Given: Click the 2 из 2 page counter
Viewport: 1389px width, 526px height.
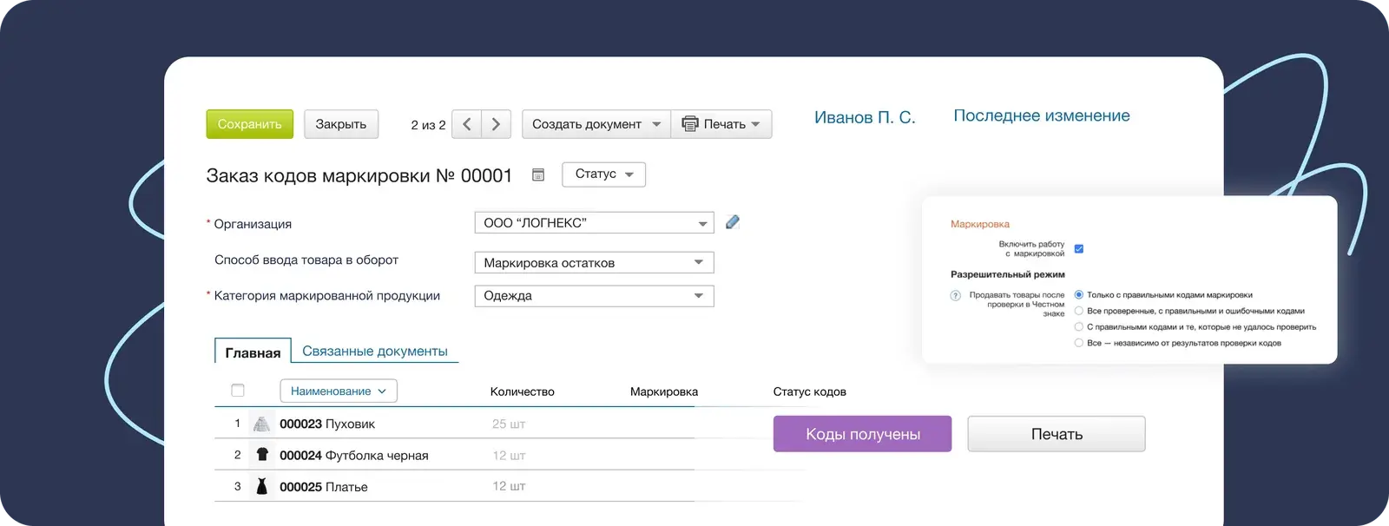Looking at the screenshot, I should click(428, 125).
